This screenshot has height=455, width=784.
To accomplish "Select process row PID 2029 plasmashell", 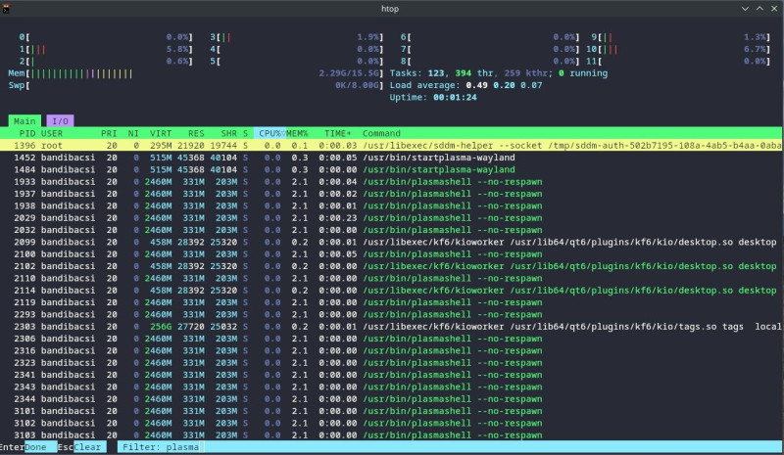I will click(392, 218).
